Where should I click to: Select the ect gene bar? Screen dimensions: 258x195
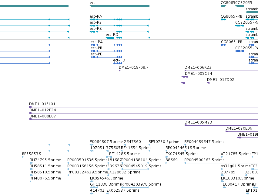[x=120, y=6]
